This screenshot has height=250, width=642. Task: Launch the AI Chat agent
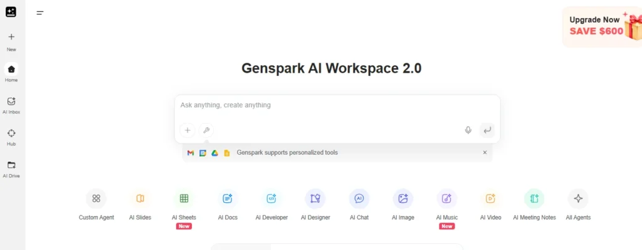(359, 199)
